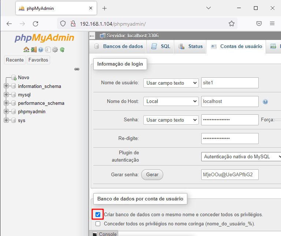Click the log out door icon
Viewport: 281px width, 236px height.
[34, 49]
